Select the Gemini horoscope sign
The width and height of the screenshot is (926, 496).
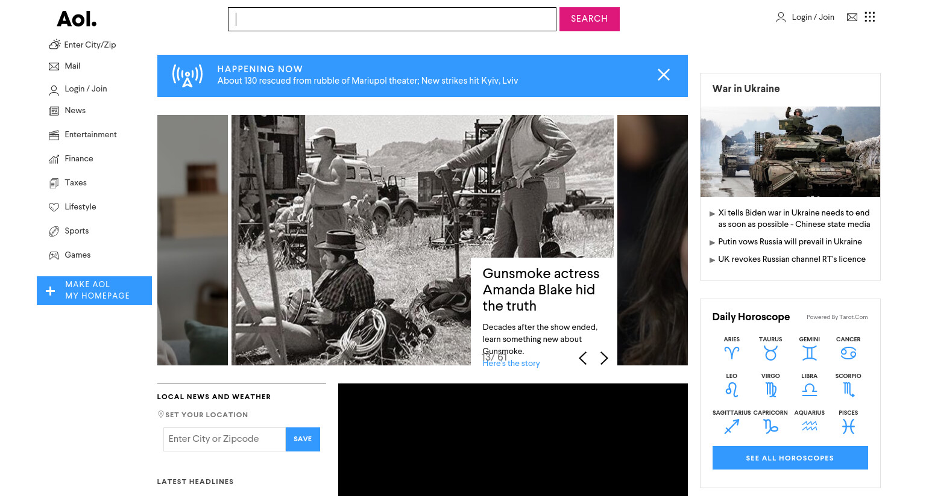coord(810,349)
